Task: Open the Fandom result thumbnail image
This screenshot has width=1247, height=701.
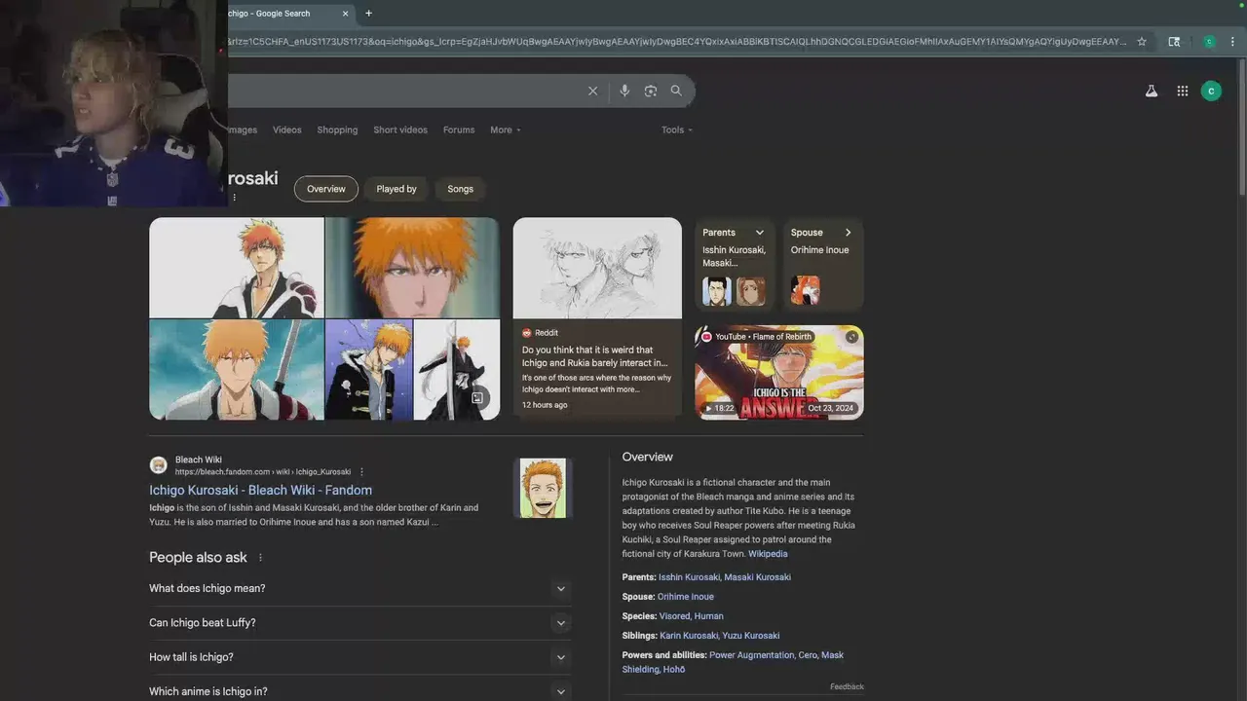Action: click(543, 488)
